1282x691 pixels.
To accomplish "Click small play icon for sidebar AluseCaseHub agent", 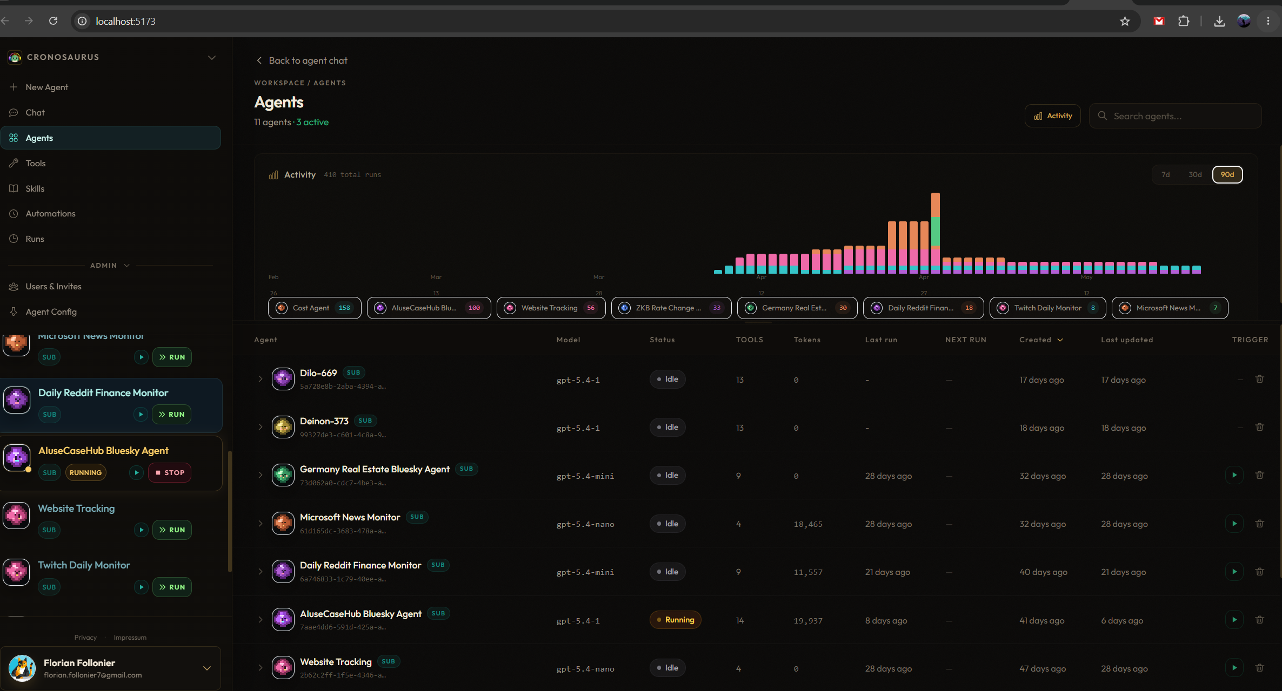I will 137,472.
